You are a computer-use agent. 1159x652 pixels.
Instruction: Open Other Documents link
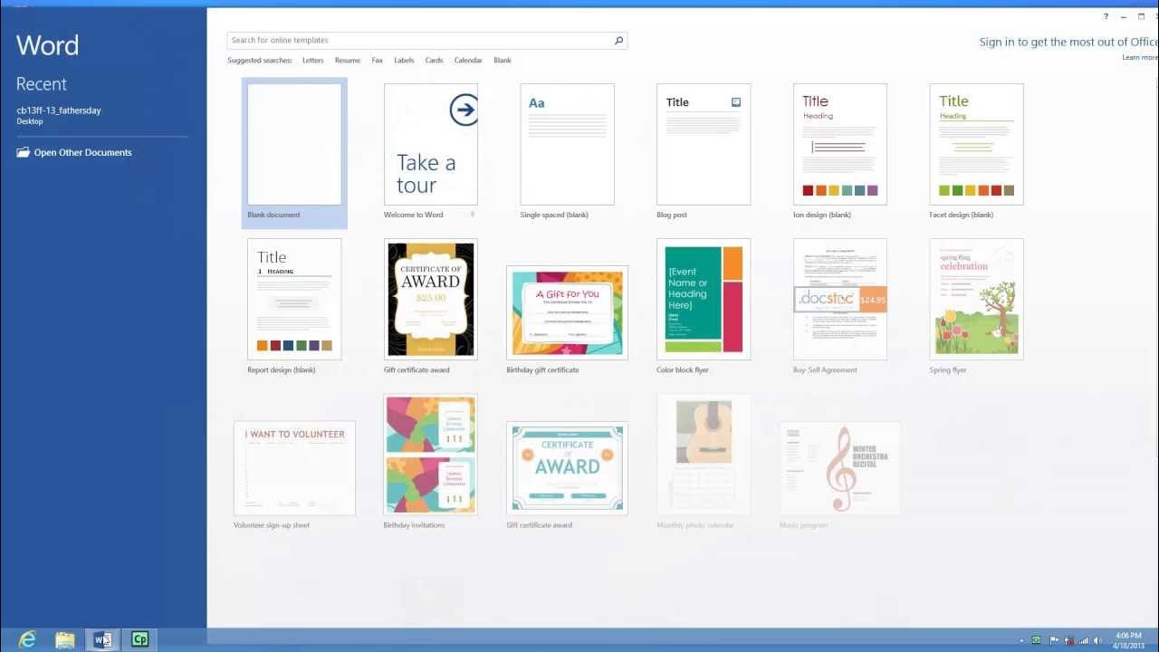click(82, 152)
